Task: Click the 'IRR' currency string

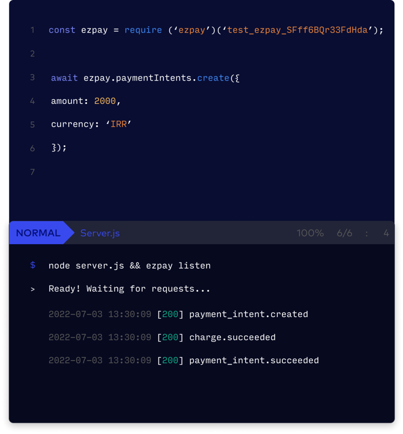Action: click(119, 125)
